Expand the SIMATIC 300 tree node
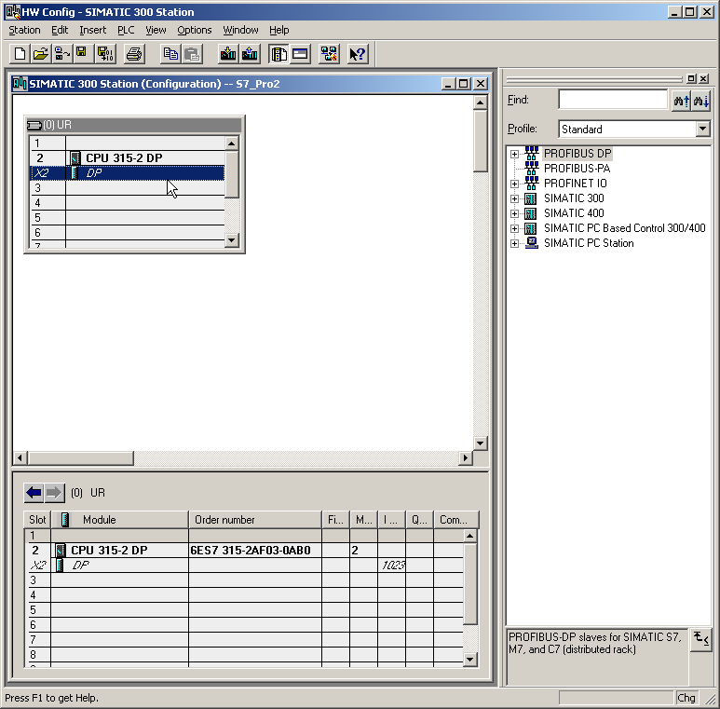Image resolution: width=720 pixels, height=709 pixels. 514,198
